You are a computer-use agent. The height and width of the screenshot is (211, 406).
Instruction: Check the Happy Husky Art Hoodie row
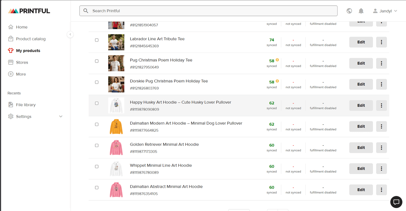click(97, 103)
